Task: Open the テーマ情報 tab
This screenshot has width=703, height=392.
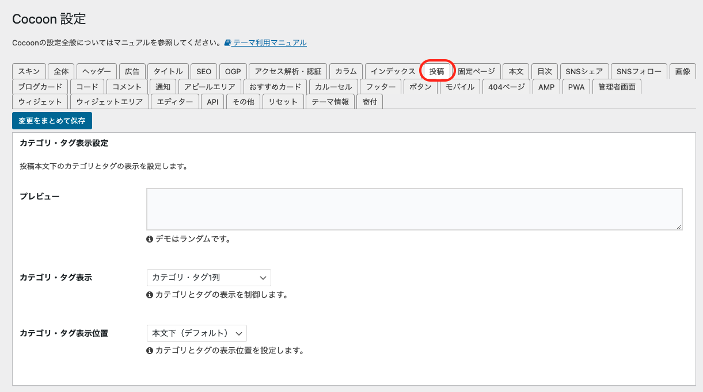Action: 330,102
